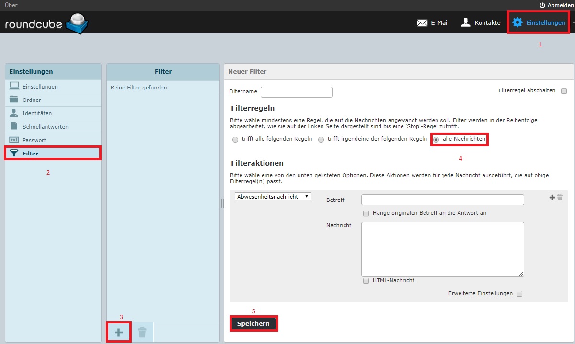Click the trash icon below filter list
Screen dimensions: 575x344
click(142, 333)
